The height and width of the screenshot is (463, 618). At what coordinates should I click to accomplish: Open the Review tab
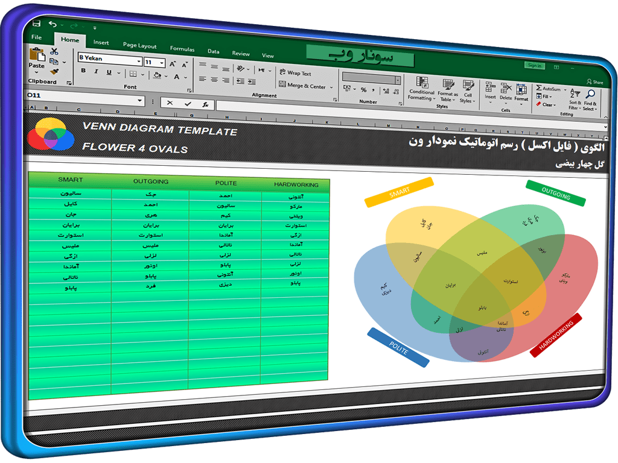tap(240, 53)
